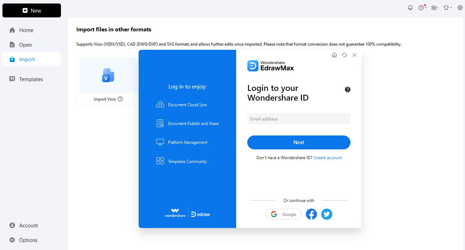Click the EdrawMax logo icon

(x=253, y=66)
